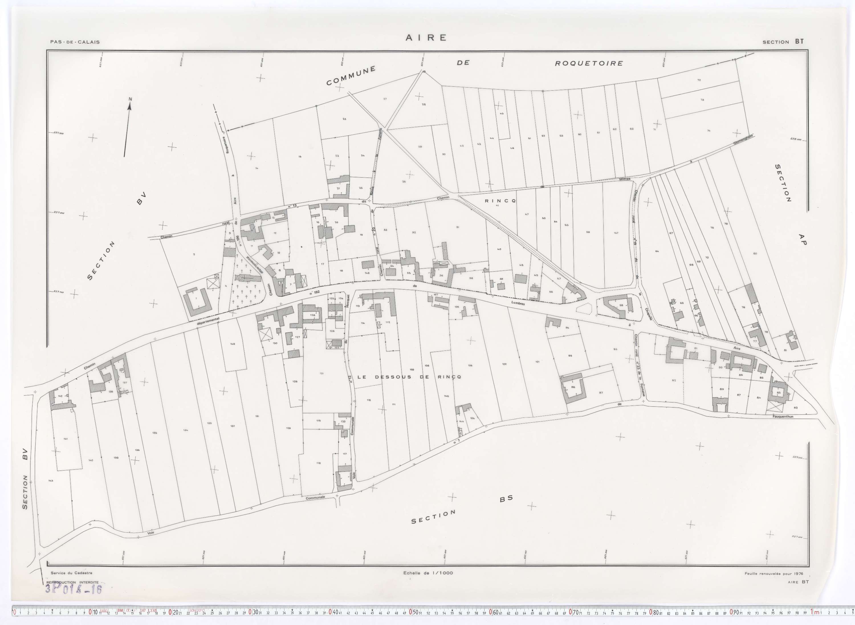The width and height of the screenshot is (855, 625).
Task: Select the "PAS-DE-CALAIS" header text
Action: (x=75, y=42)
